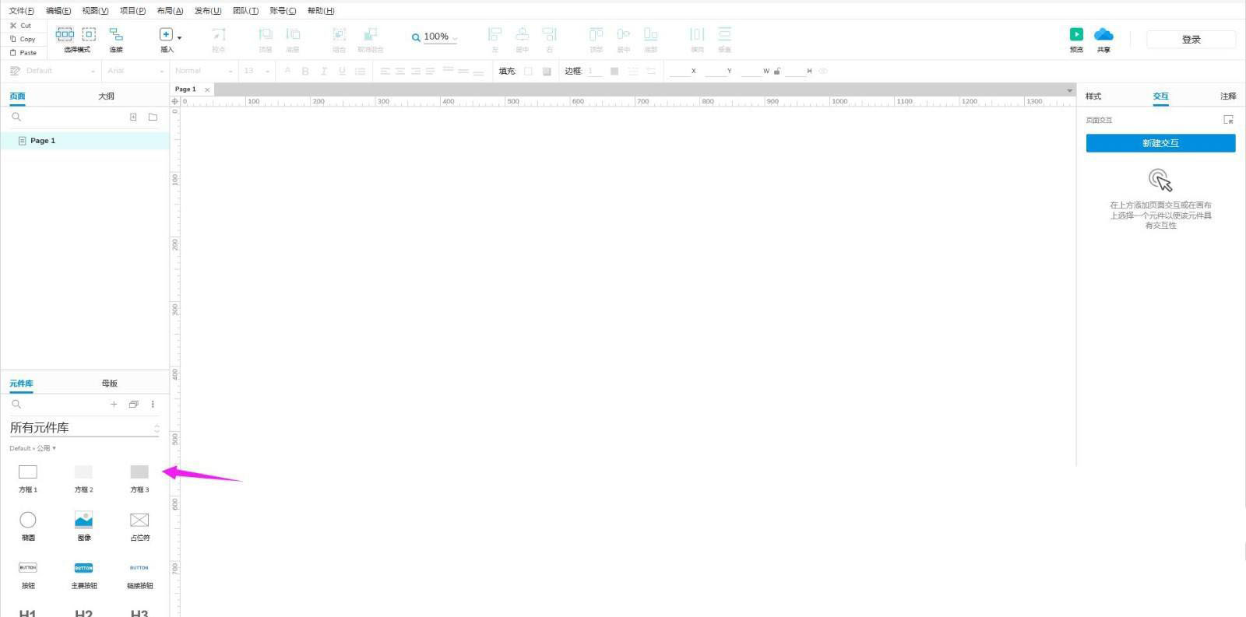Select the 方框 3 widget
Image resolution: width=1246 pixels, height=617 pixels.
click(139, 472)
